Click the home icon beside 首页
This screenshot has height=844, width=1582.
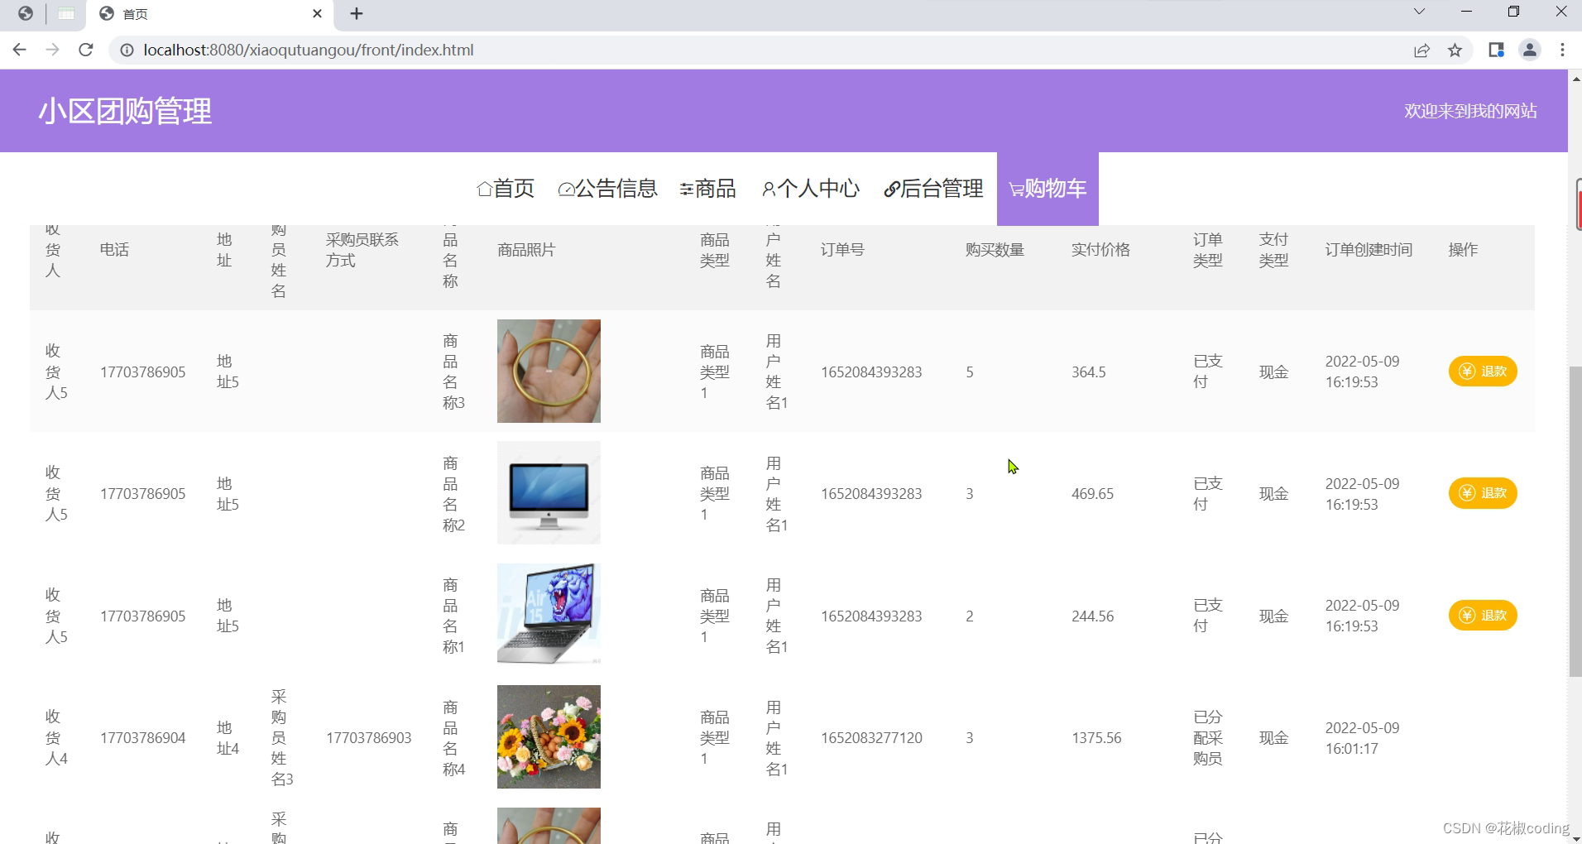pyautogui.click(x=485, y=189)
